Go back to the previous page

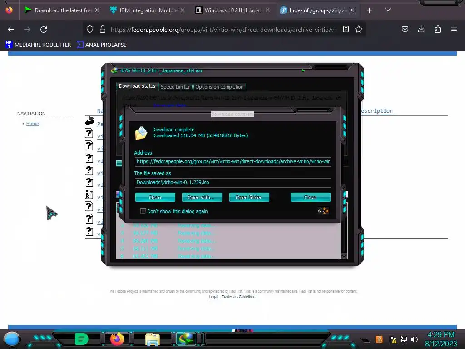[11, 30]
